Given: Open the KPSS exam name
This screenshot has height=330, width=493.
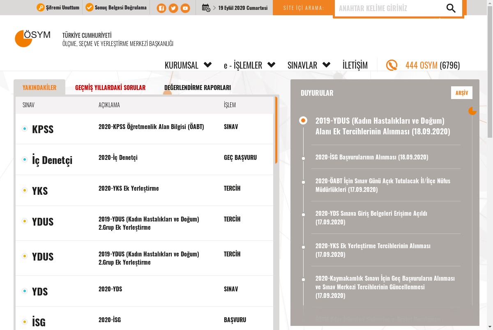Looking at the screenshot, I should (x=43, y=129).
